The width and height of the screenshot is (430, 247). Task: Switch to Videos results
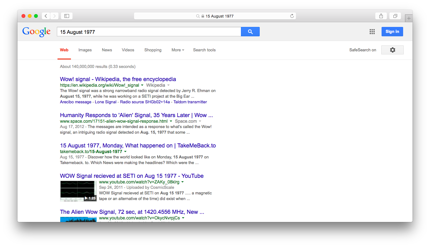click(x=128, y=50)
